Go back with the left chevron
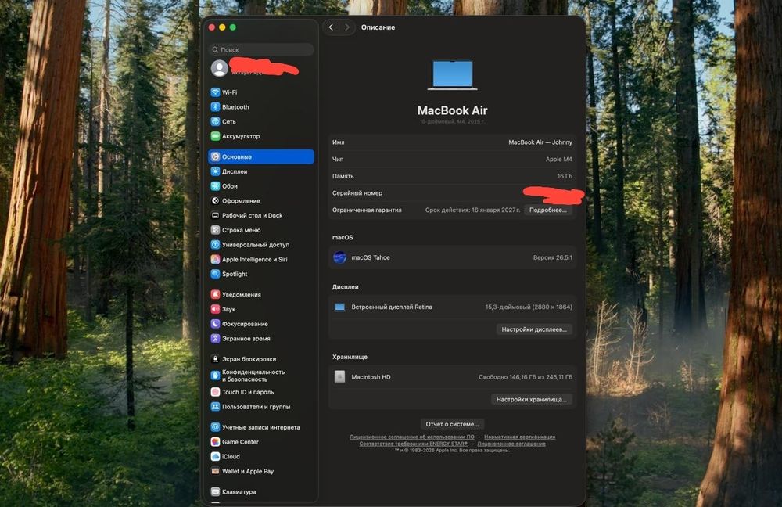The image size is (782, 507). point(331,27)
